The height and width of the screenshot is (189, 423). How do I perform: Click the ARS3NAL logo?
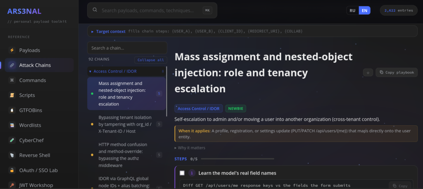coord(24,11)
